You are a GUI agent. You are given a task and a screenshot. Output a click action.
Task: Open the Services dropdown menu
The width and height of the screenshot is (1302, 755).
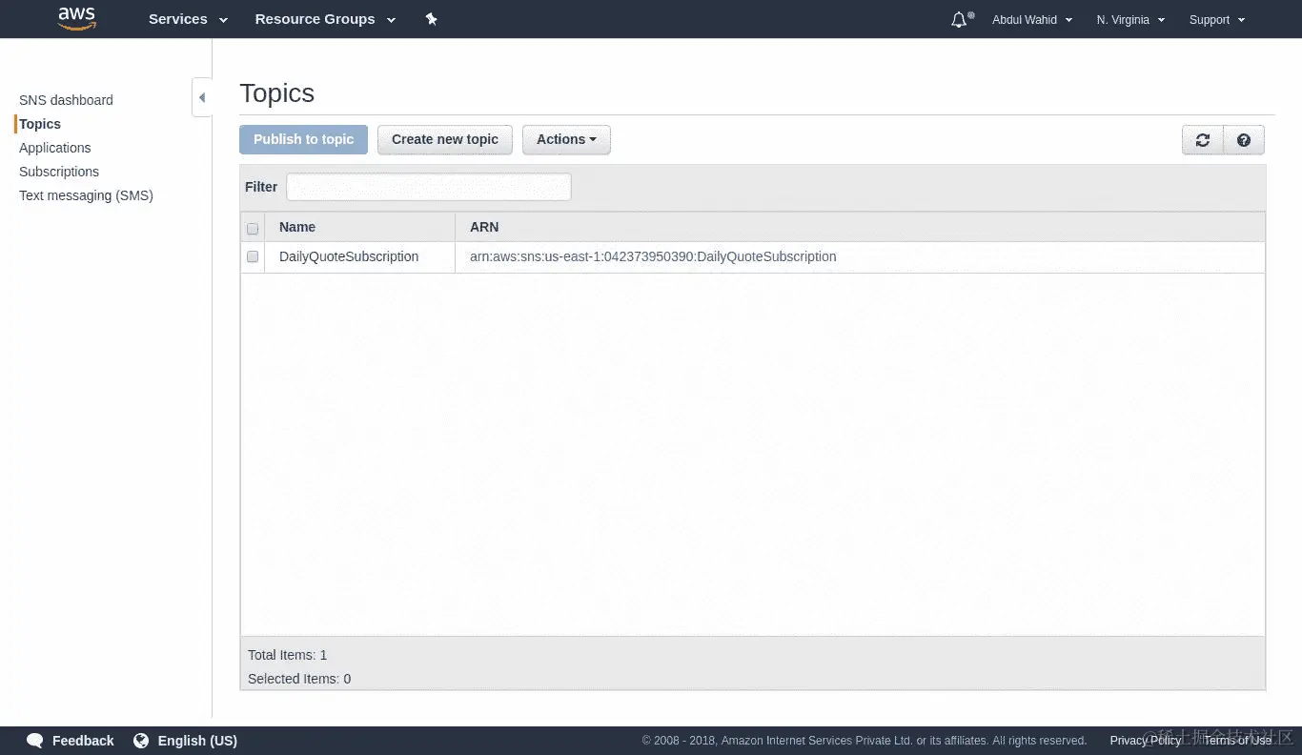pos(188,19)
